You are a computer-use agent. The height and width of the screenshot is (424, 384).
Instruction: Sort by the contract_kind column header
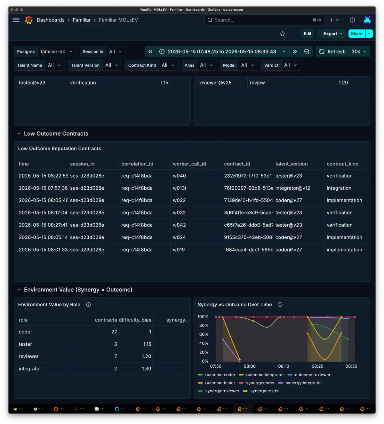[342, 164]
